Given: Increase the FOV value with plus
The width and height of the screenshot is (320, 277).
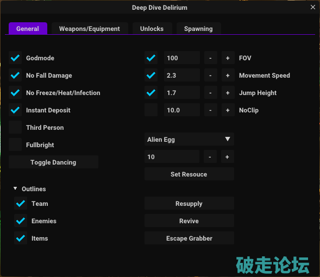Looking at the screenshot, I should [x=228, y=58].
